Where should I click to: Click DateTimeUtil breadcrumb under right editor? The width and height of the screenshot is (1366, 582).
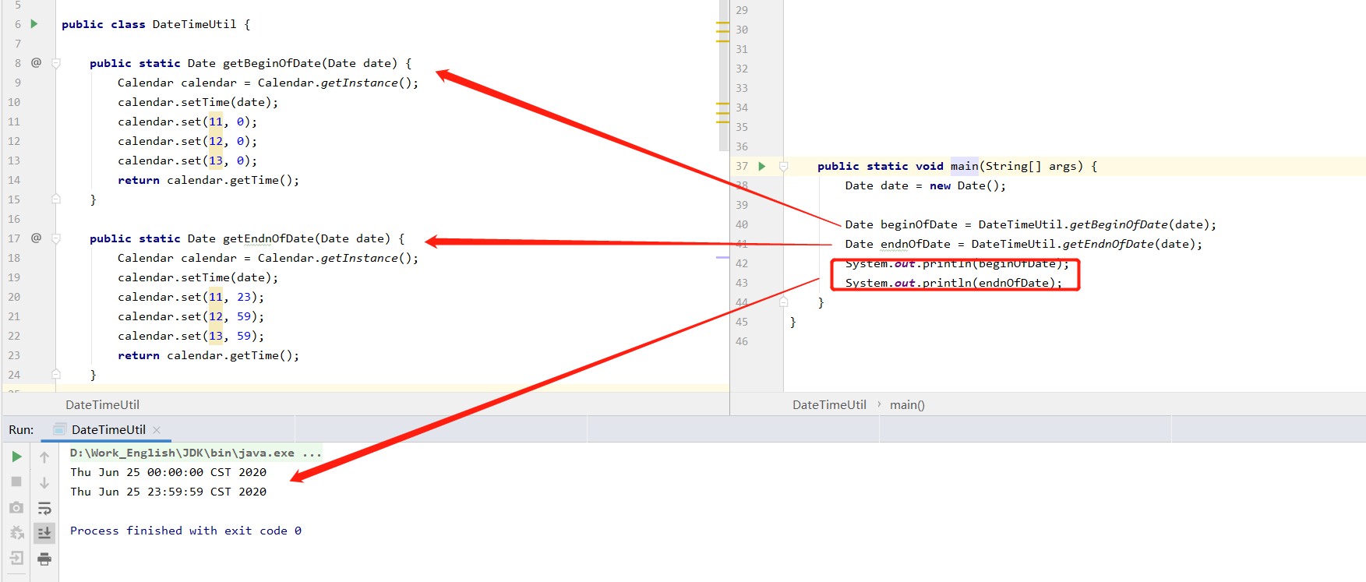point(829,404)
